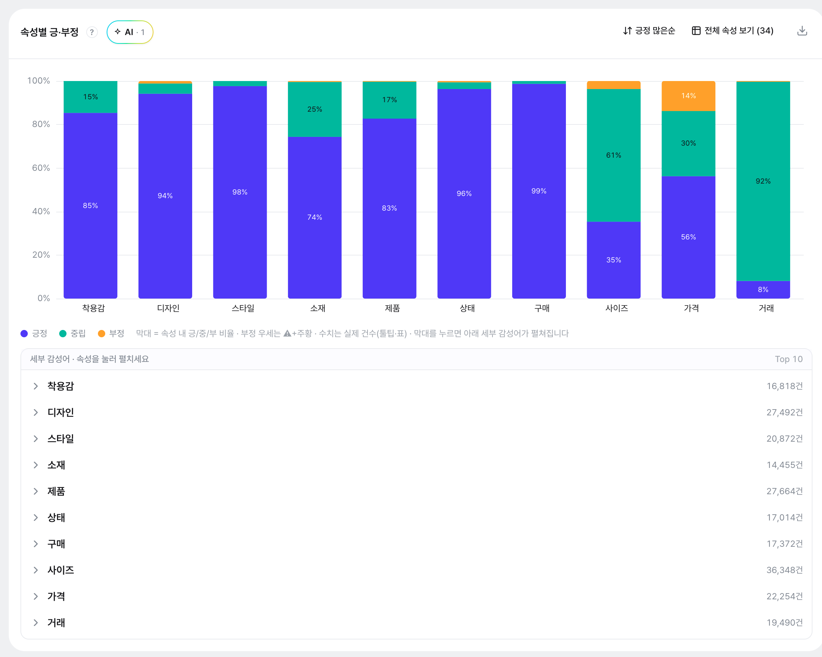Click the table icon beside 전체 속성 보기
The height and width of the screenshot is (657, 822).
pos(696,31)
